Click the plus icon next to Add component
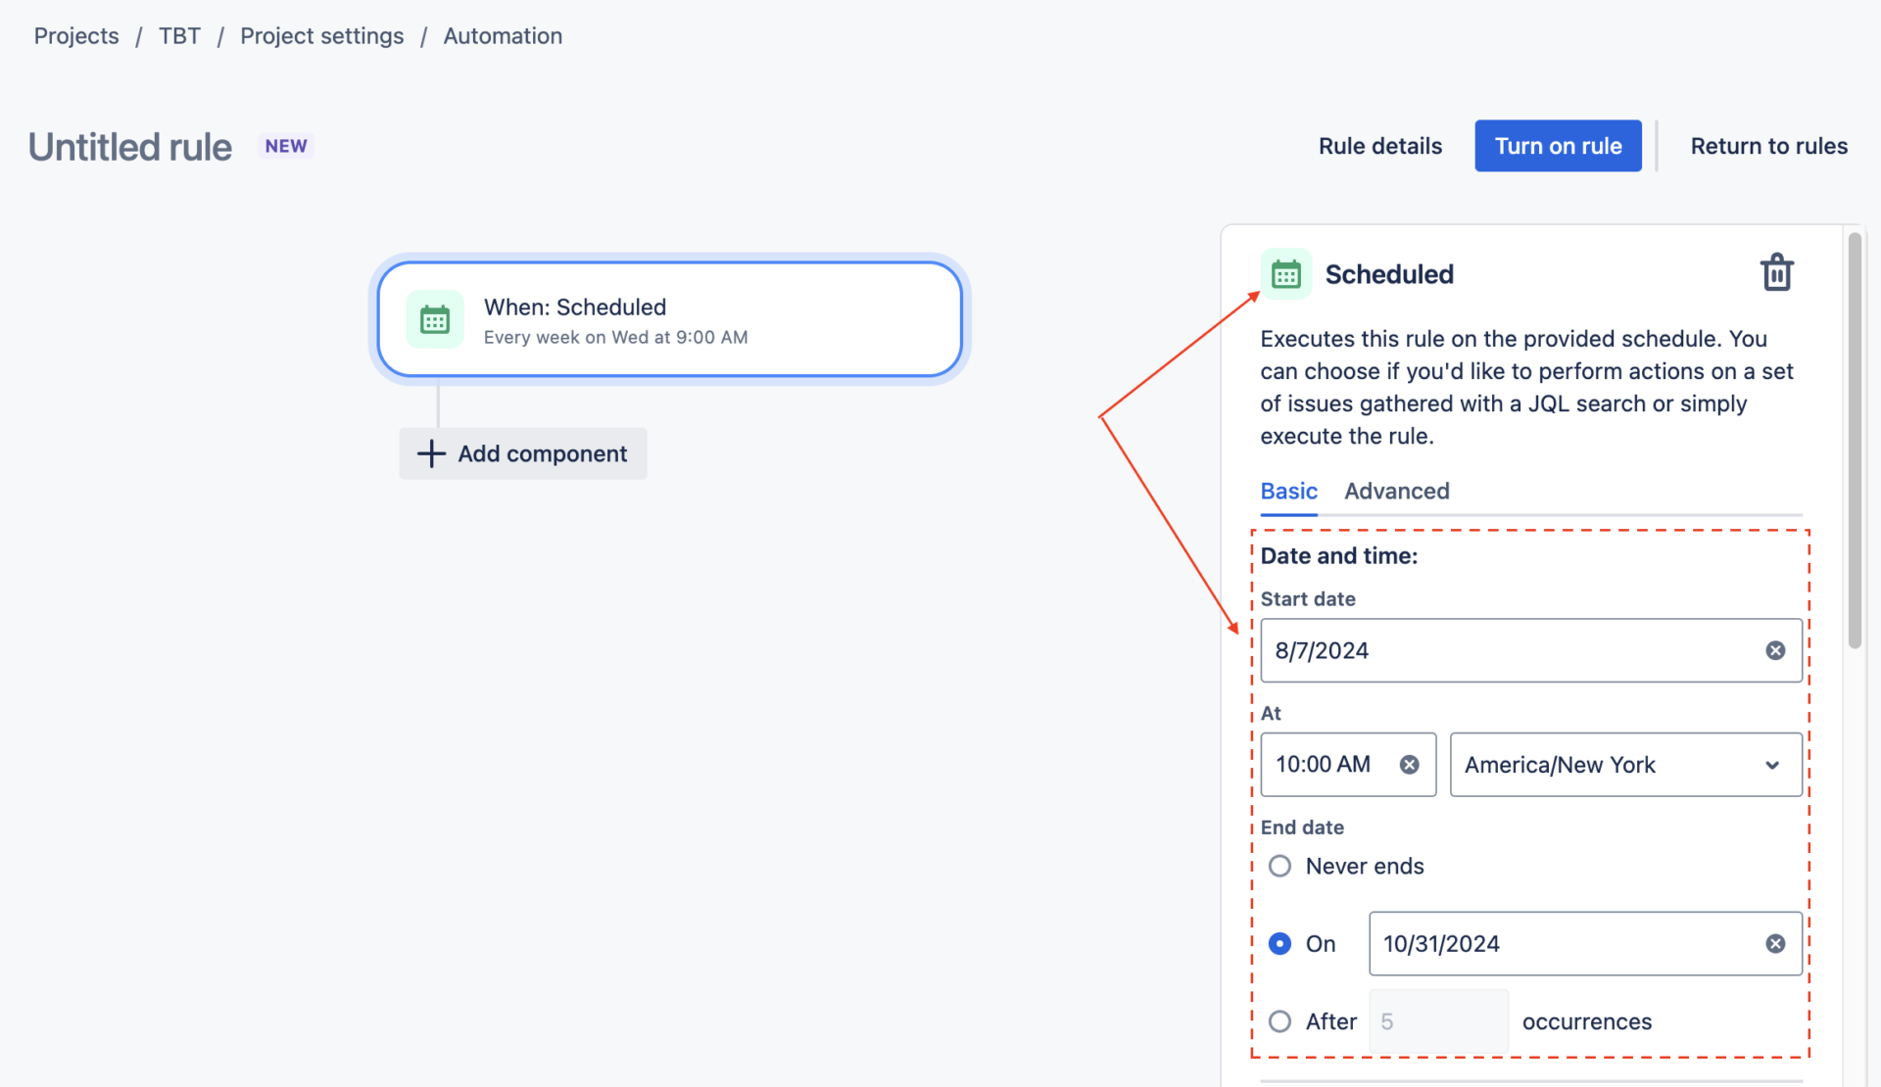This screenshot has height=1087, width=1881. pyautogui.click(x=431, y=453)
